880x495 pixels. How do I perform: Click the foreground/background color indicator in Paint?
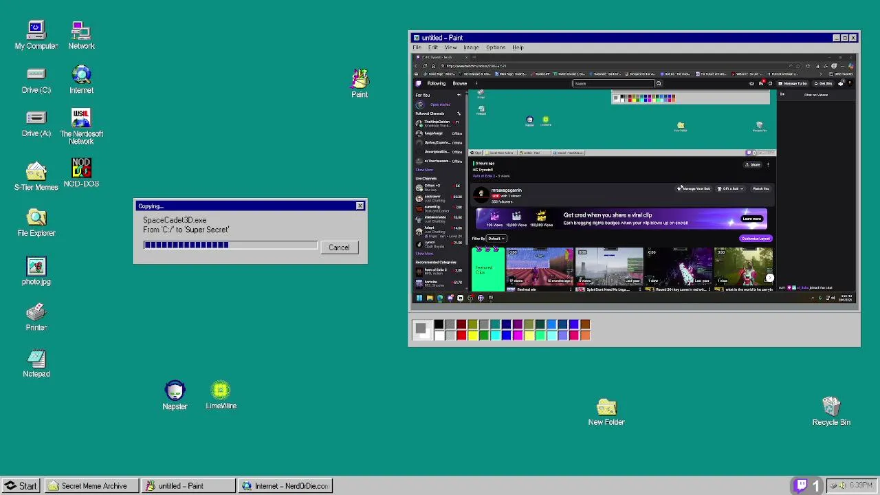[421, 330]
